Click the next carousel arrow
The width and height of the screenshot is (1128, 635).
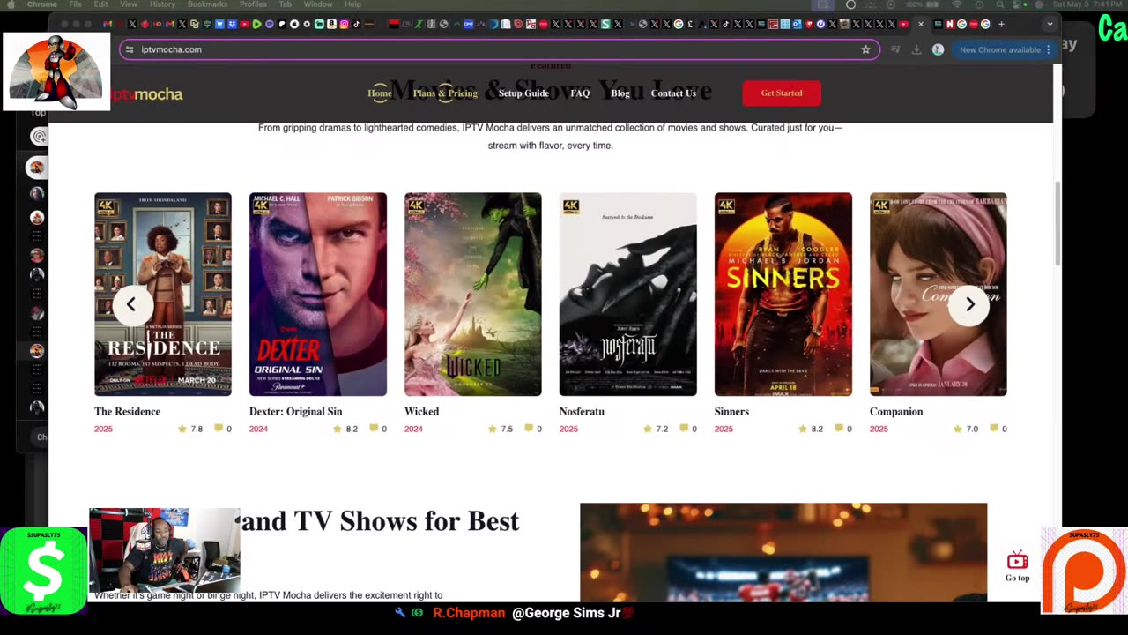(x=969, y=304)
